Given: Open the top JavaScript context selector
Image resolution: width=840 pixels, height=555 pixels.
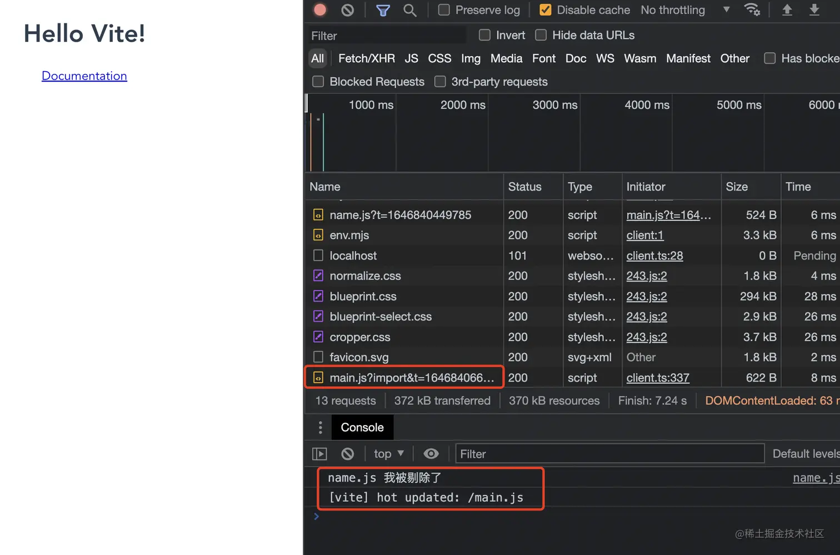Looking at the screenshot, I should point(388,454).
